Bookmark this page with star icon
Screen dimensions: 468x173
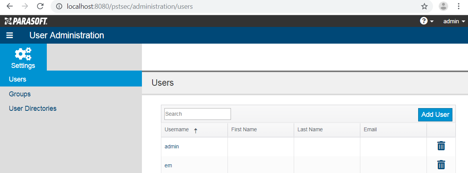pos(424,6)
